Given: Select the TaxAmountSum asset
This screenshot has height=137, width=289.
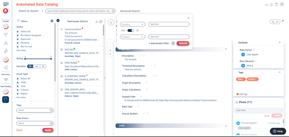Looking at the screenshot, I should 73,29.
